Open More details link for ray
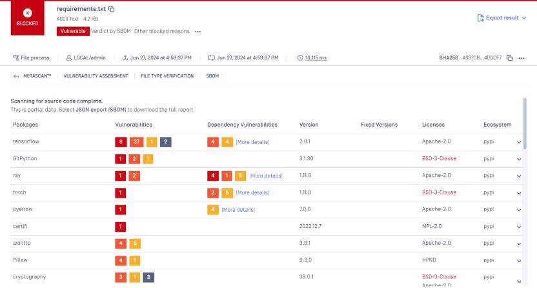Screen dimensions: 537x288 click(266, 176)
